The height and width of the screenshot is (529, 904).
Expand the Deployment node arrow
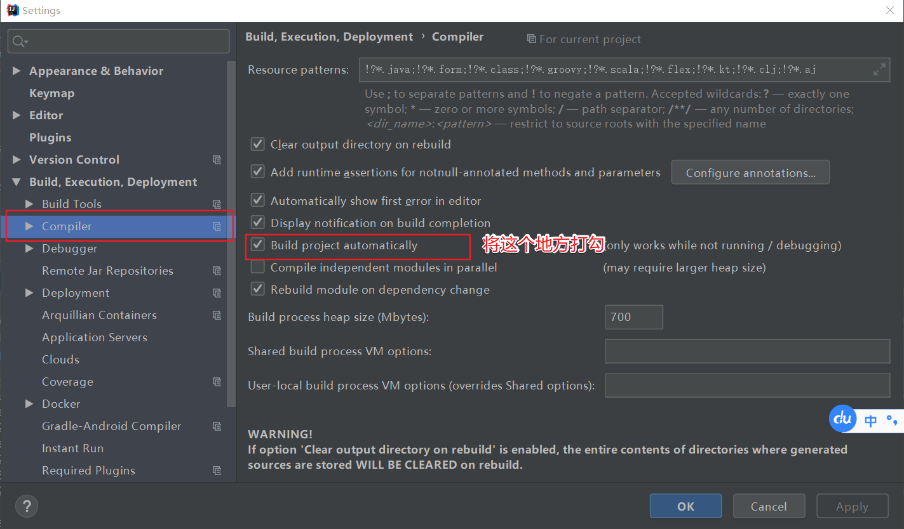[x=29, y=293]
